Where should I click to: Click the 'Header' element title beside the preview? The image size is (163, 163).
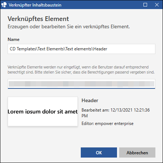[90, 101]
